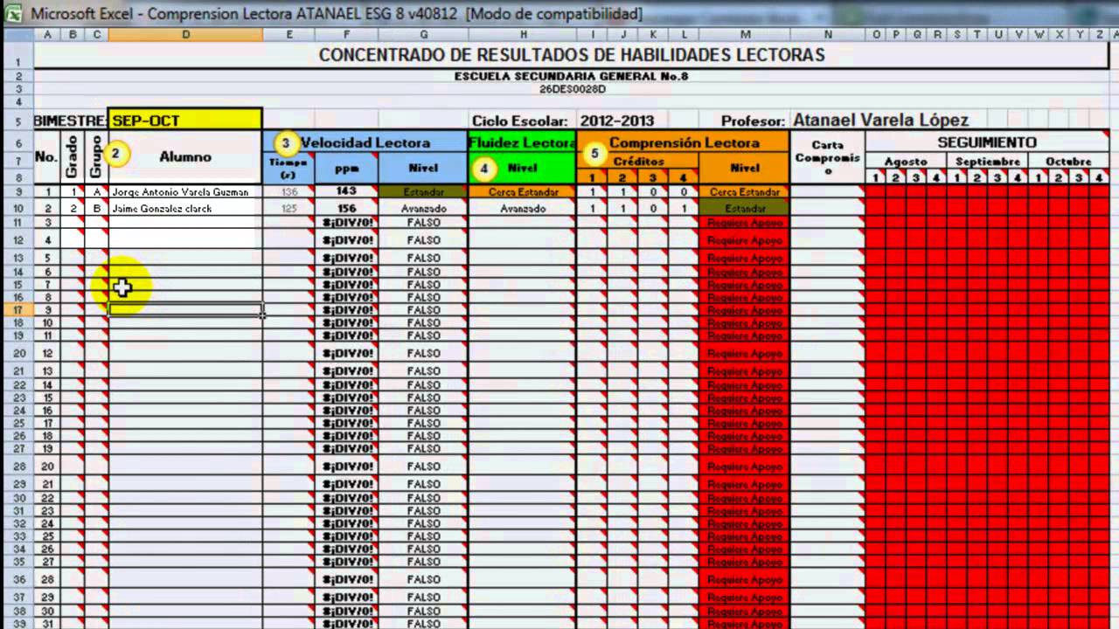Image resolution: width=1119 pixels, height=629 pixels.
Task: Click the Tiempo subheading
Action: tap(288, 168)
